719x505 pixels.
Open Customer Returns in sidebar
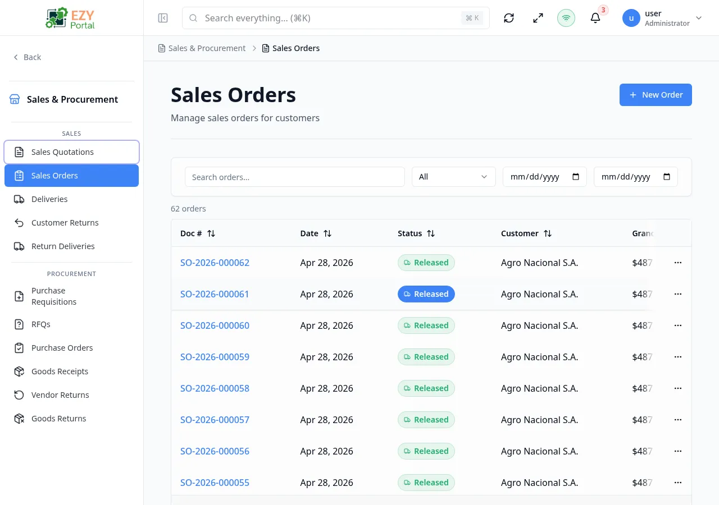71,223
